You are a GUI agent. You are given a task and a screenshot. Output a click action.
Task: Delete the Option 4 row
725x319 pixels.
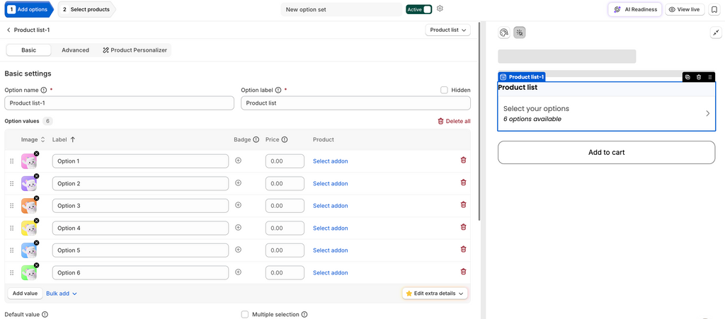tap(463, 226)
